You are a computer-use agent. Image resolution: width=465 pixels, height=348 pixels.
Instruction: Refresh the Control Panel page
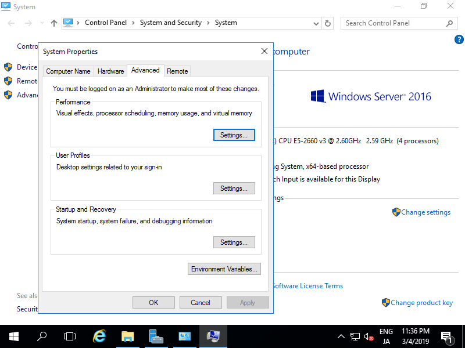pos(327,23)
